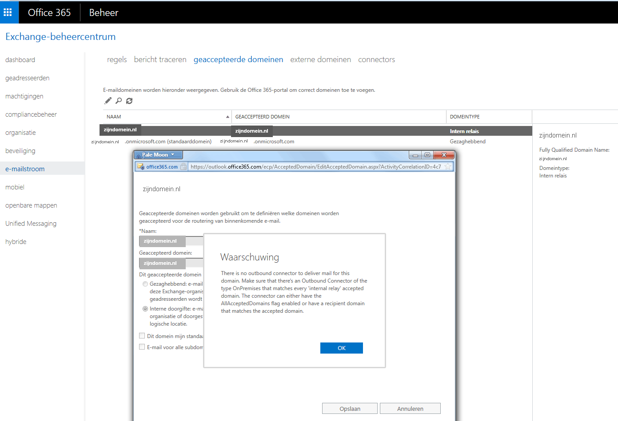This screenshot has width=618, height=421.
Task: Click the Pale Moon URL address bar
Action: click(x=315, y=167)
